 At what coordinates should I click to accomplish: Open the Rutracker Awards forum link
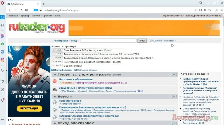click(x=89, y=116)
